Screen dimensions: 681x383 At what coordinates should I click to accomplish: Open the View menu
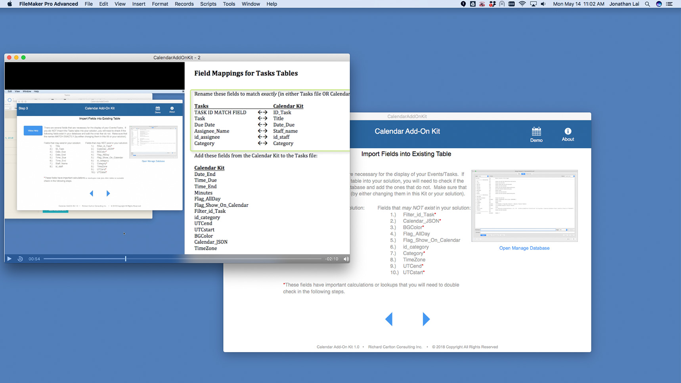pos(120,4)
